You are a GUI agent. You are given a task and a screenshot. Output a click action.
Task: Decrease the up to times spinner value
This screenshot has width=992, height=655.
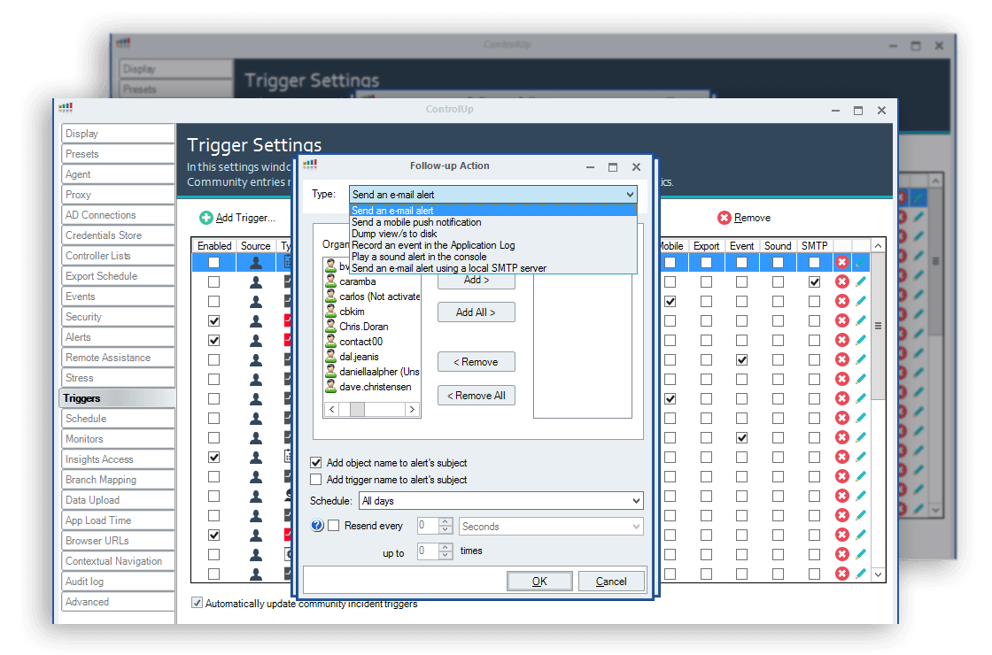point(446,555)
